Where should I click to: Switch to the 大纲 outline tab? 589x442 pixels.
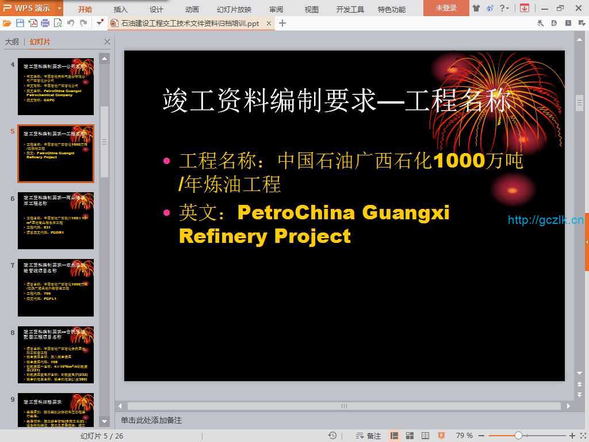click(x=12, y=42)
